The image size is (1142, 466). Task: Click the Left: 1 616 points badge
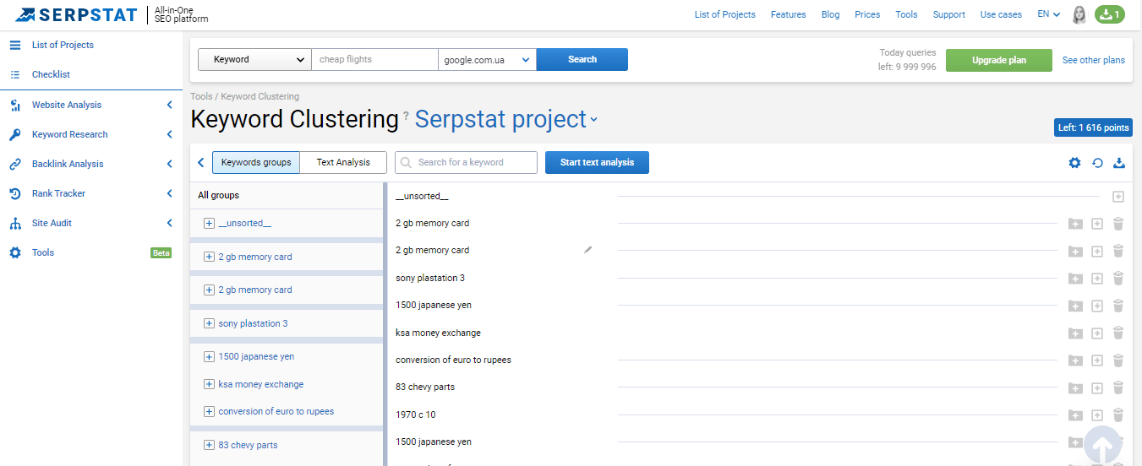coord(1093,127)
